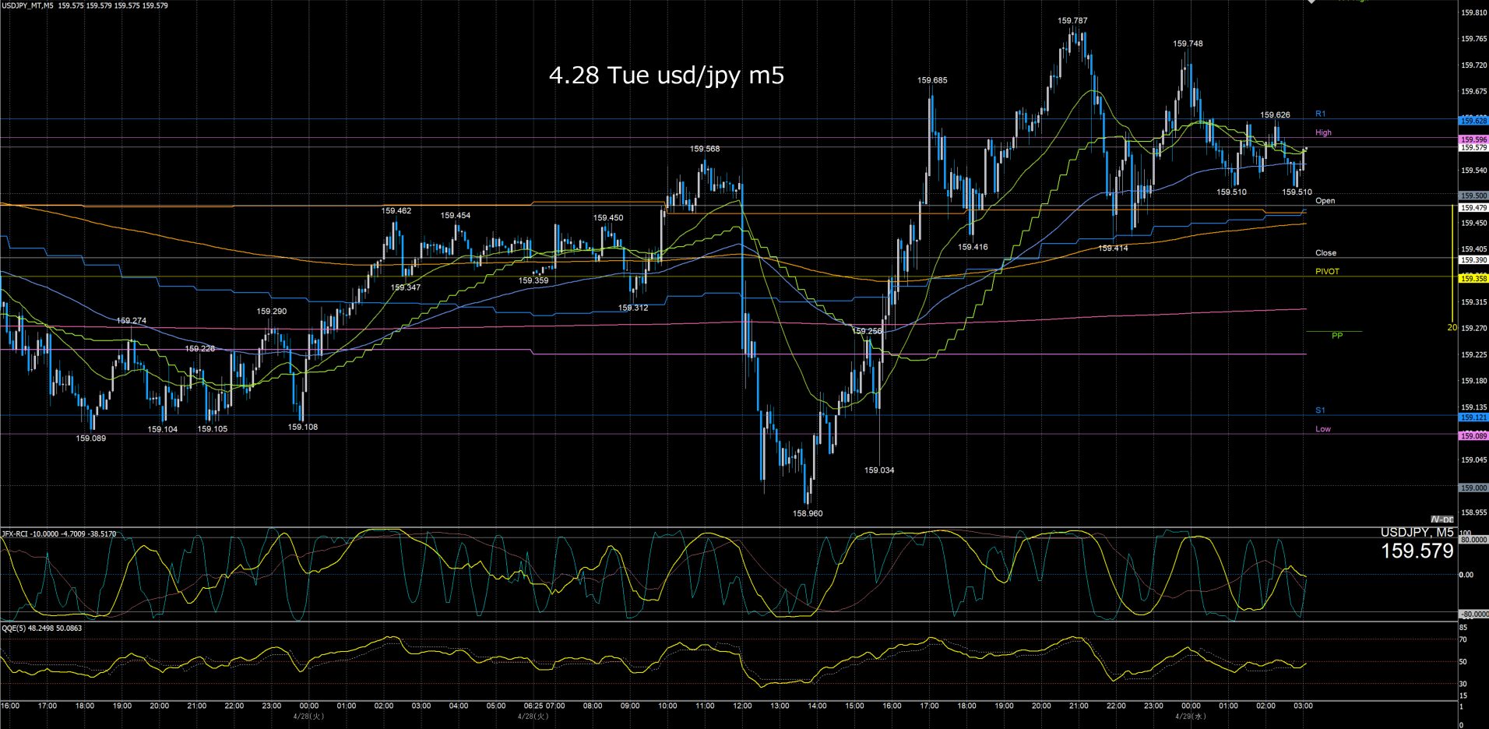The width and height of the screenshot is (1489, 729).
Task: Select the magenta Low price tag 159.089
Action: tap(1473, 436)
